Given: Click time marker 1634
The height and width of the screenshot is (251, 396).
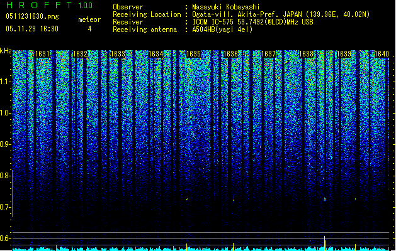Looking at the screenshot, I should point(156,54).
